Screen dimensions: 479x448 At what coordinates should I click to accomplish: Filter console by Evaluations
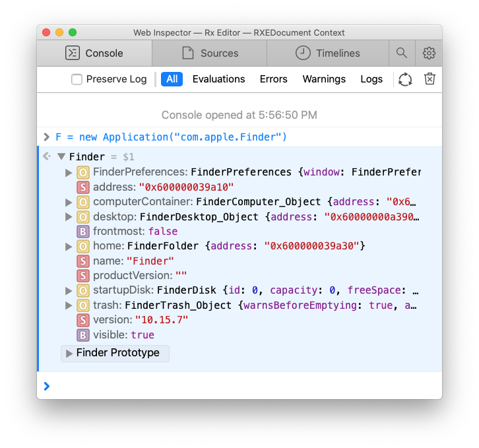click(219, 79)
